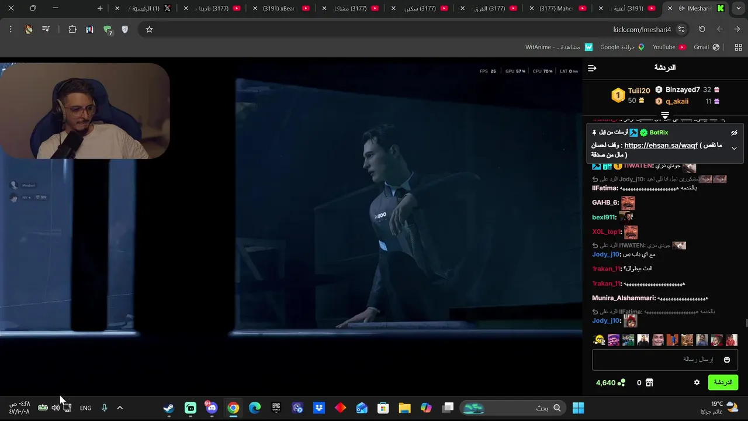Open Discord from the taskbar
The image size is (748, 421).
click(x=212, y=408)
